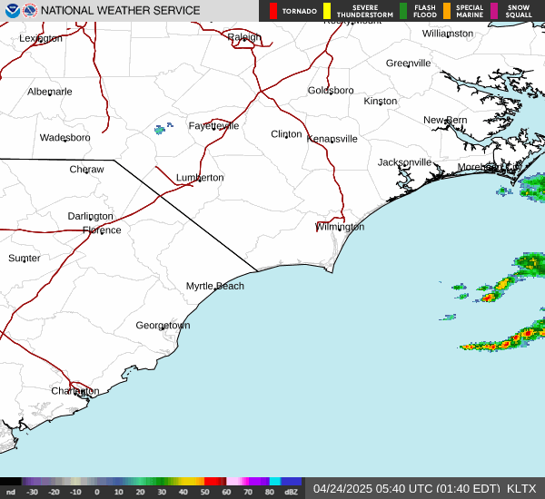Click the yellow Severe Thunderstorm swatch

click(327, 11)
